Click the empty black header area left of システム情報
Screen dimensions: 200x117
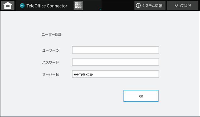117,5
